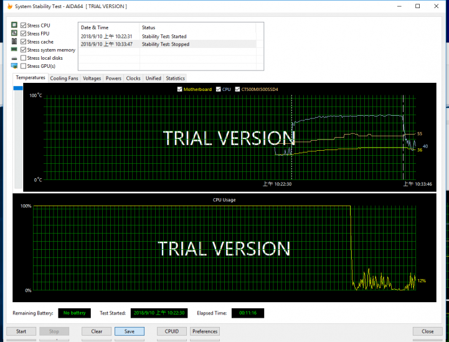Image resolution: width=449 pixels, height=342 pixels.
Task: Maximize the System Stability Test window
Action: pos(417,6)
